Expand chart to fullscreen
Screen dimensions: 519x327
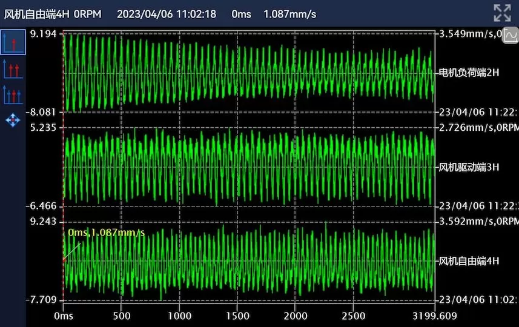[502, 13]
